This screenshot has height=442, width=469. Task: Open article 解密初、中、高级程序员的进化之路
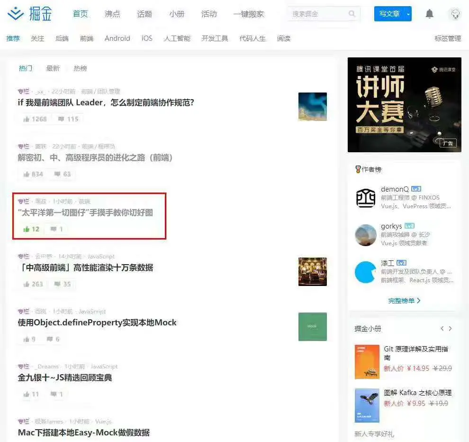95,157
